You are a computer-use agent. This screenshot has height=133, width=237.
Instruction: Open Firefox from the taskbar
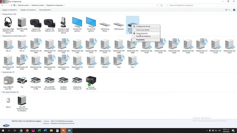tap(27, 130)
